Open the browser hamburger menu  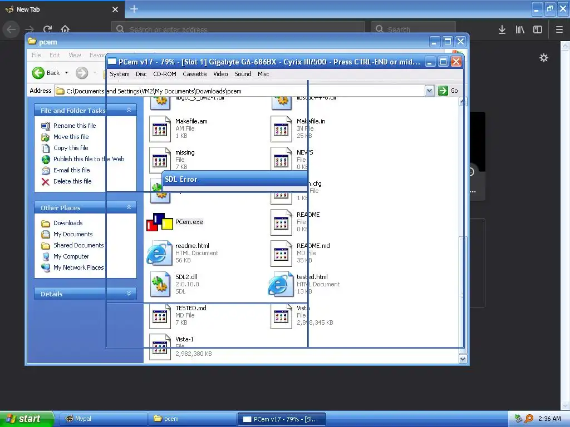tap(559, 29)
